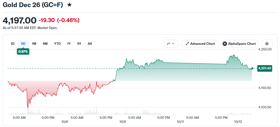Open the chart type dropdown
The image size is (280, 127).
(171, 44)
